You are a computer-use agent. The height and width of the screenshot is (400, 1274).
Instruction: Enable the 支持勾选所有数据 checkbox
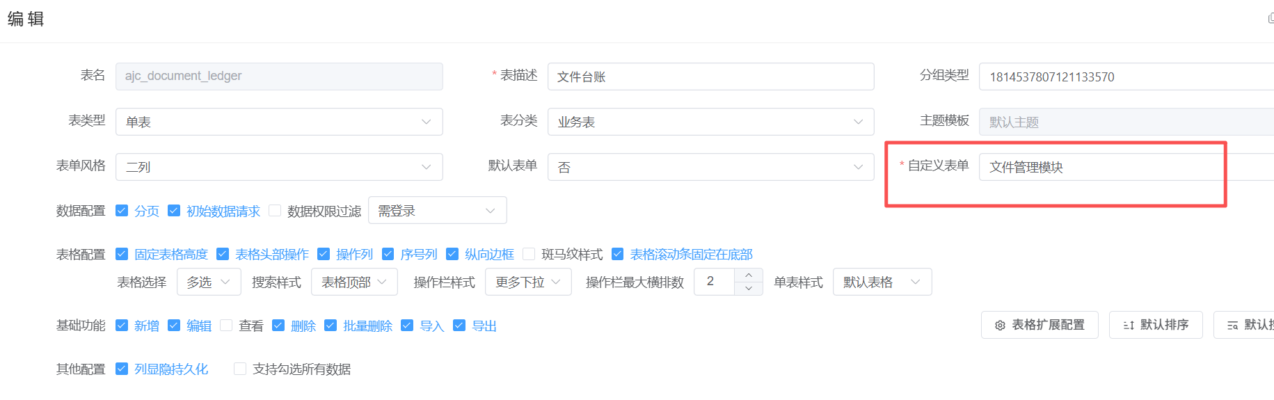pos(240,369)
